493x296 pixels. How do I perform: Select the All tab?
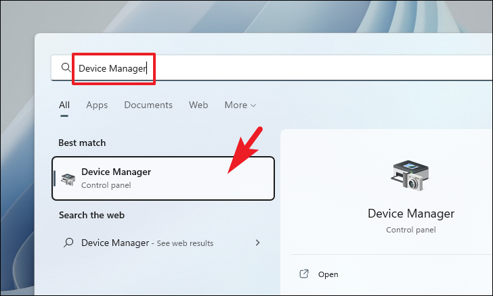point(64,105)
